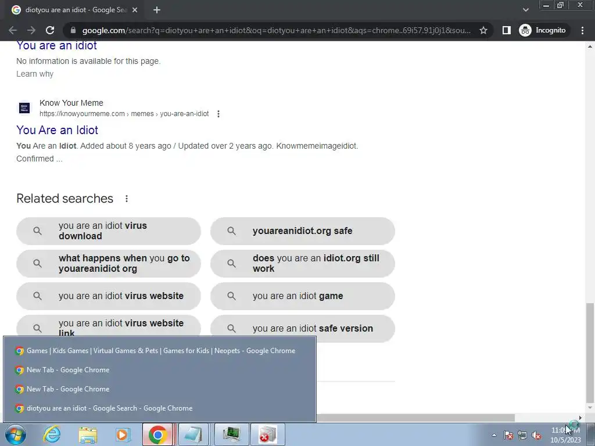
Task: Search 'what happens when you go to youareanidiot org'
Action: click(109, 264)
